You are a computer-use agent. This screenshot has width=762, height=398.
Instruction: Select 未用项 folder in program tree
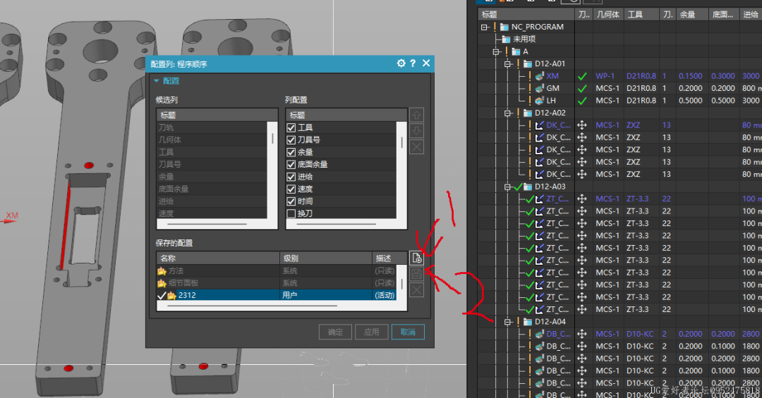tap(524, 39)
